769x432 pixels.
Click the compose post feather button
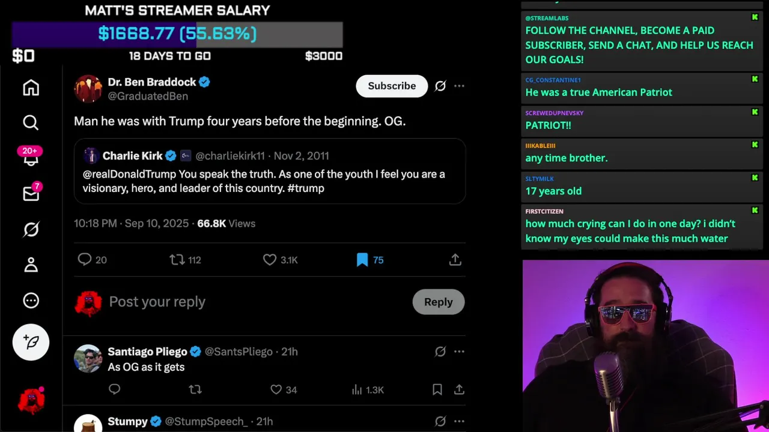point(31,342)
